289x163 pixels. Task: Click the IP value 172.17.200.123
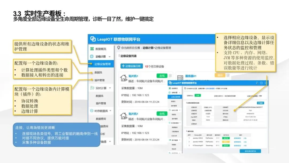pos(250,117)
